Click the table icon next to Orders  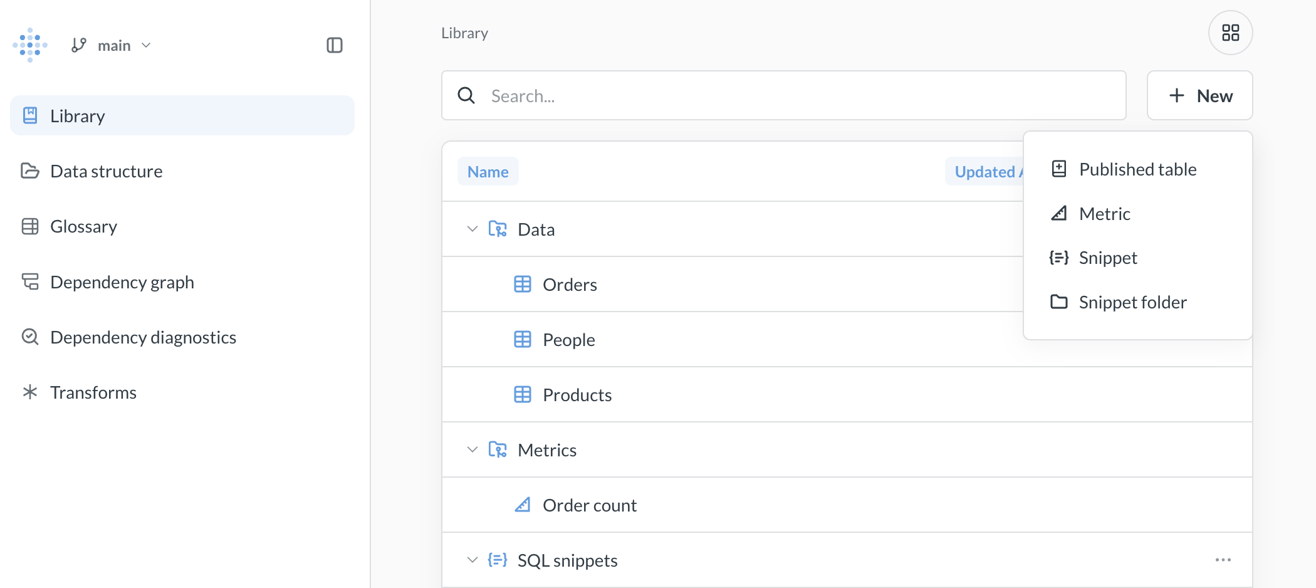[523, 284]
